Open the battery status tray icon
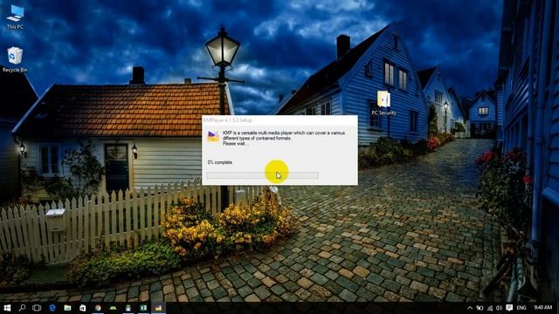 click(x=480, y=308)
